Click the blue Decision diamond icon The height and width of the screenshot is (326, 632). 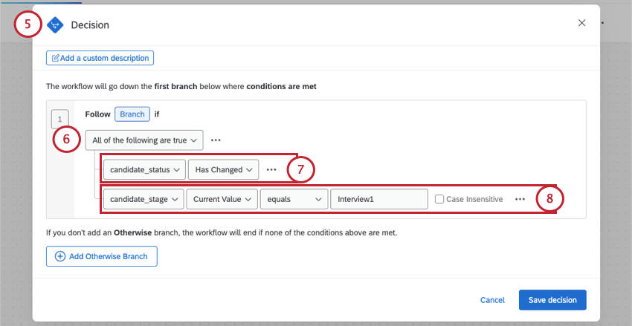click(55, 25)
